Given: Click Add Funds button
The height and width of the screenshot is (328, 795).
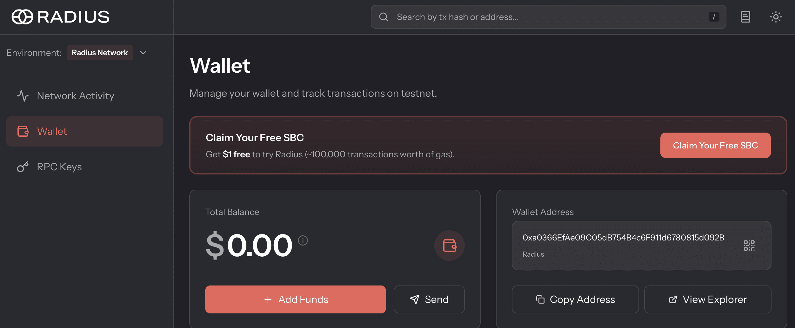Looking at the screenshot, I should [295, 299].
